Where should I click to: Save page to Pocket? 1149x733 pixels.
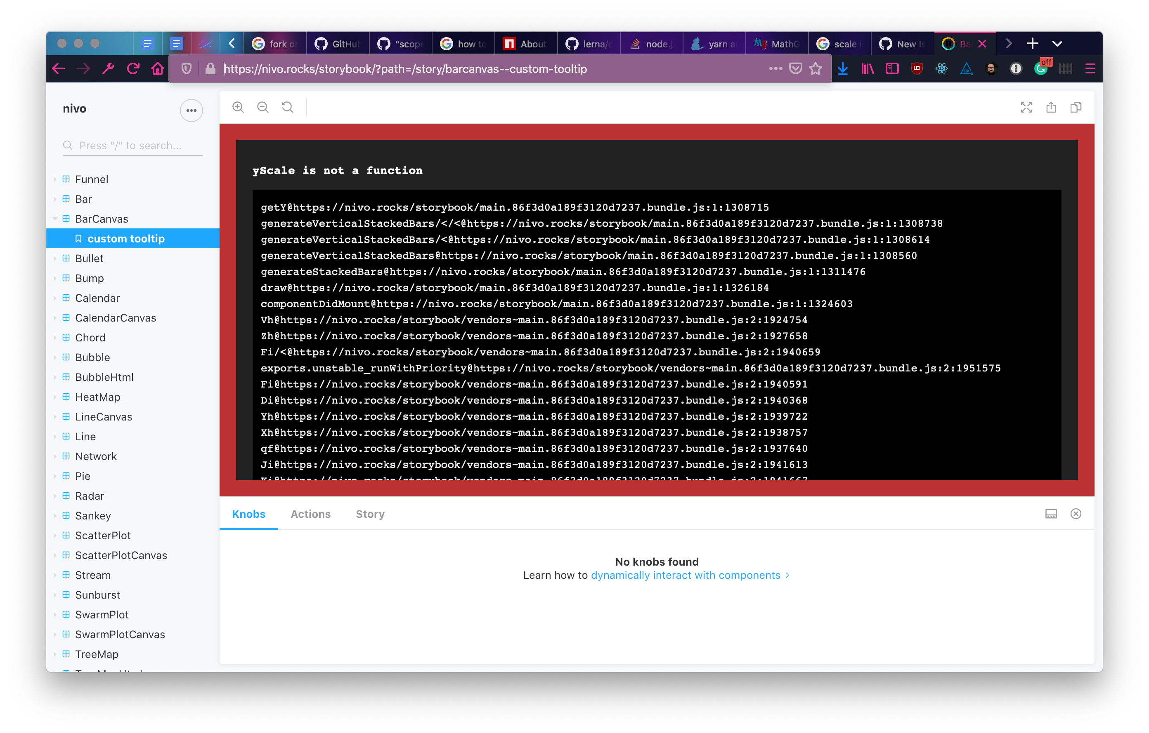point(796,68)
